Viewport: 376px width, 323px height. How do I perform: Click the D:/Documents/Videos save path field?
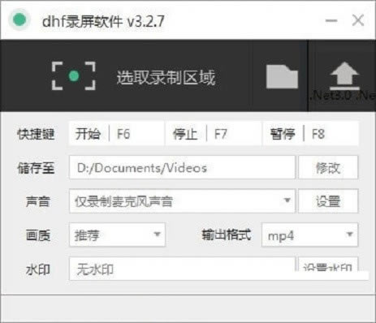tap(182, 167)
